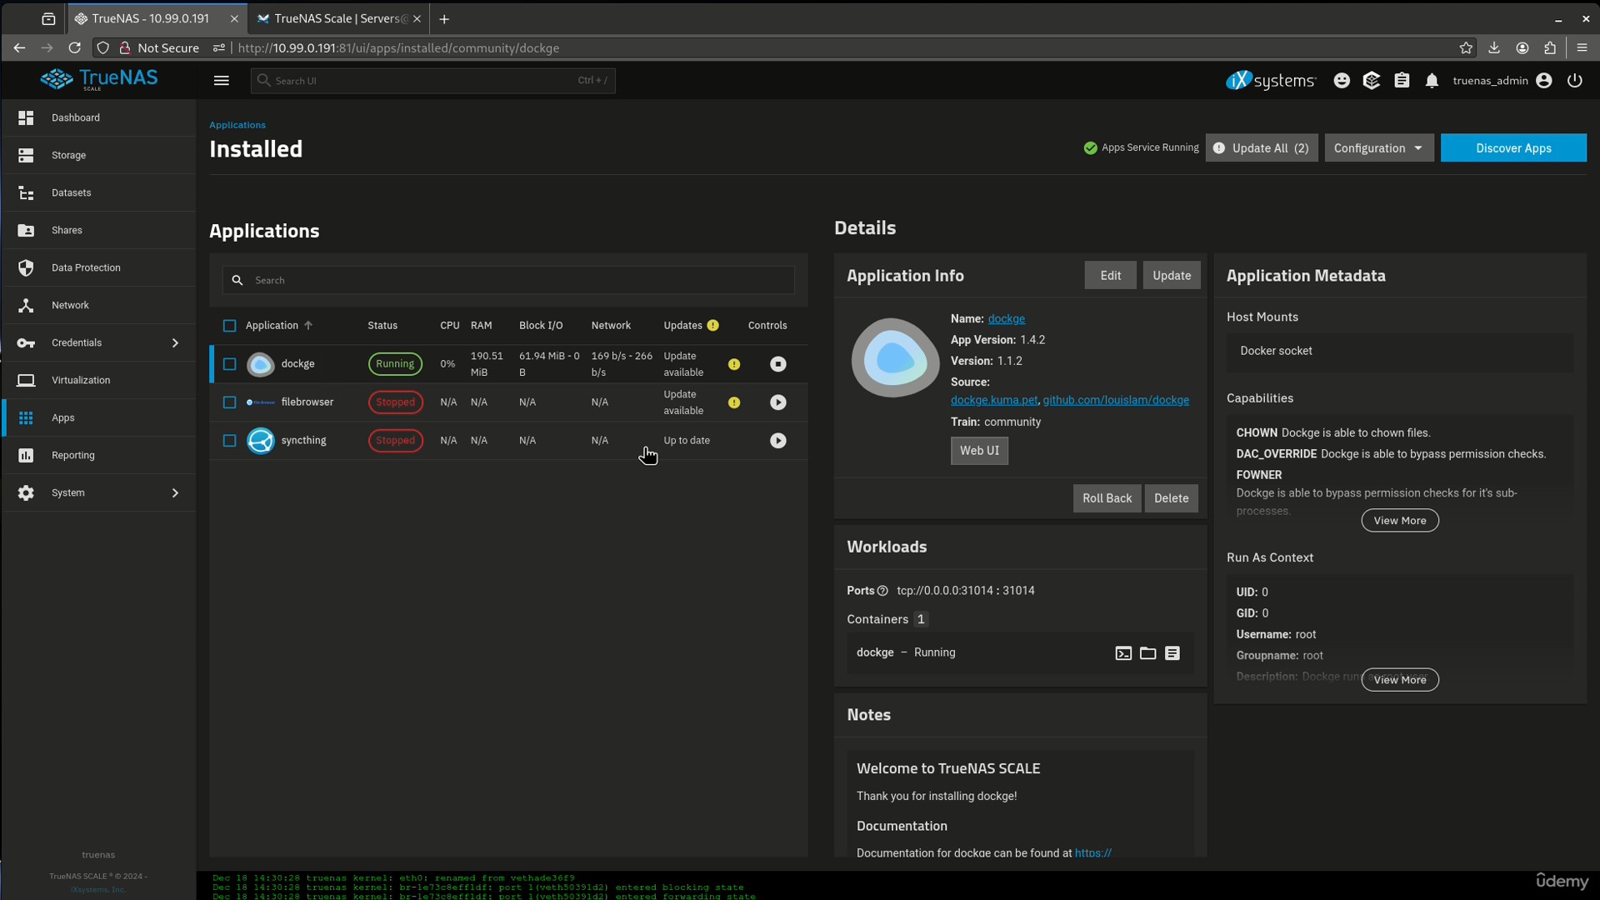Expand the Credentials submenu chevron

[175, 342]
